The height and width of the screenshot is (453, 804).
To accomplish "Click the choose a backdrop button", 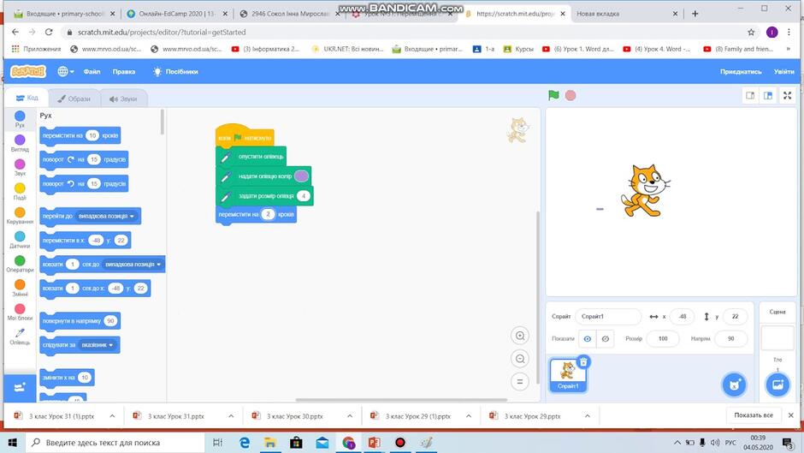I will click(x=777, y=384).
